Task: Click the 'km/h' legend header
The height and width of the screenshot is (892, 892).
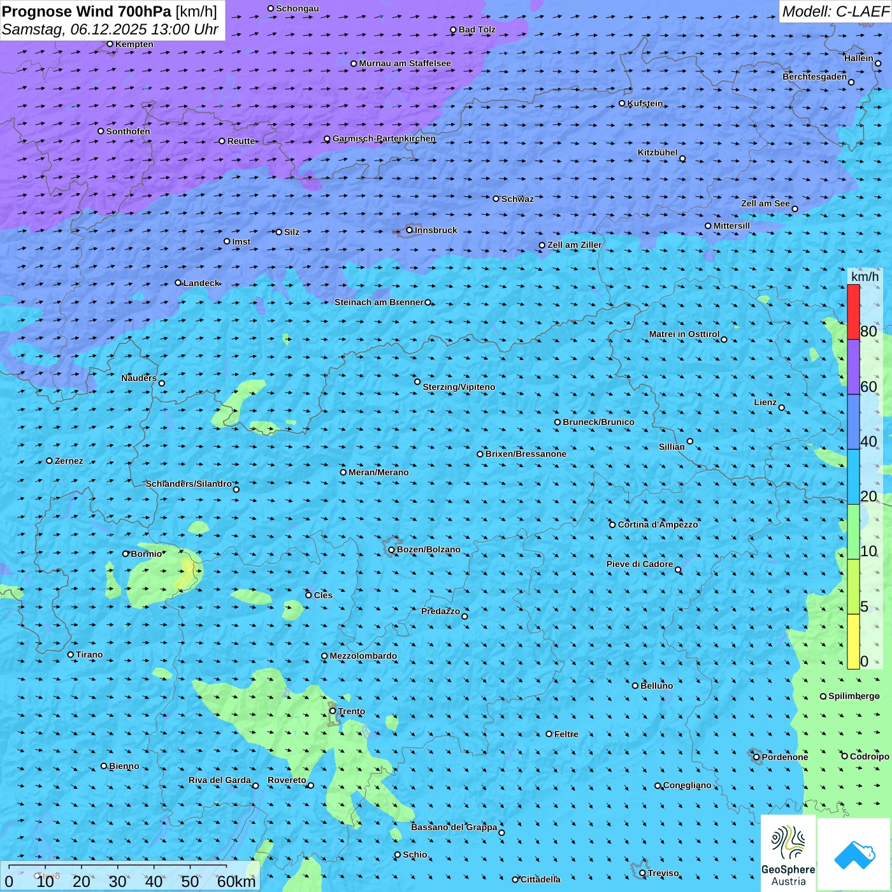Action: 865,277
